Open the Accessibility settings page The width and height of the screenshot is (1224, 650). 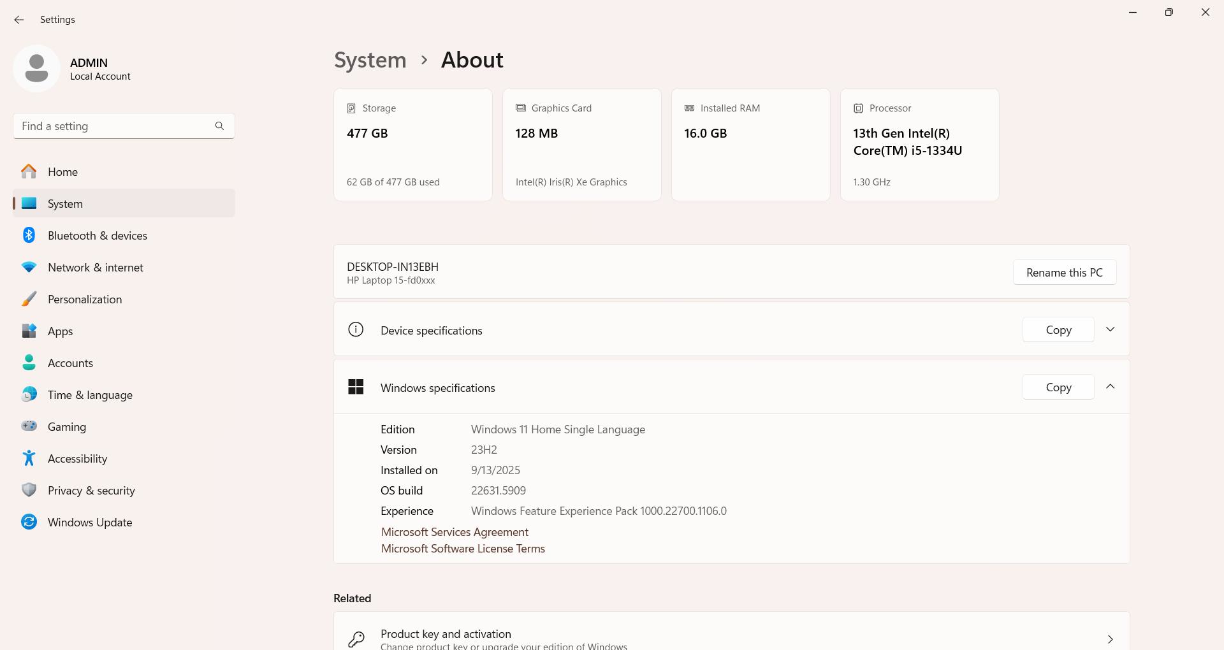coord(77,459)
